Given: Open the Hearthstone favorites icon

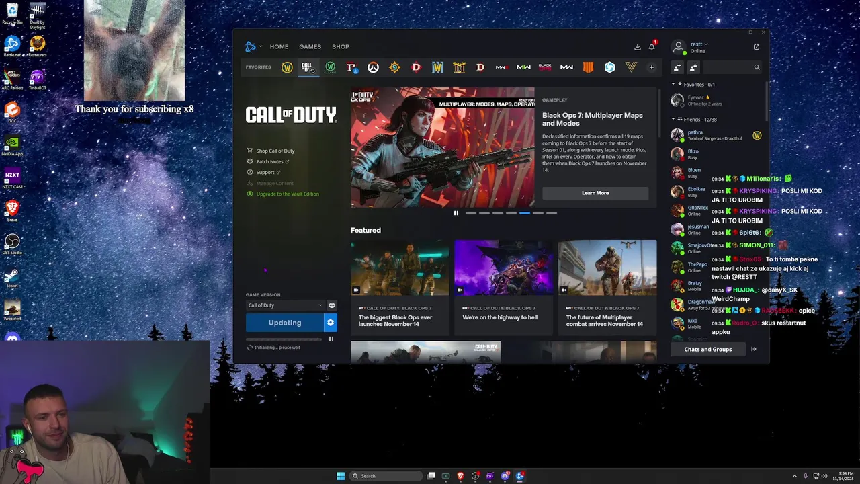Looking at the screenshot, I should [394, 67].
